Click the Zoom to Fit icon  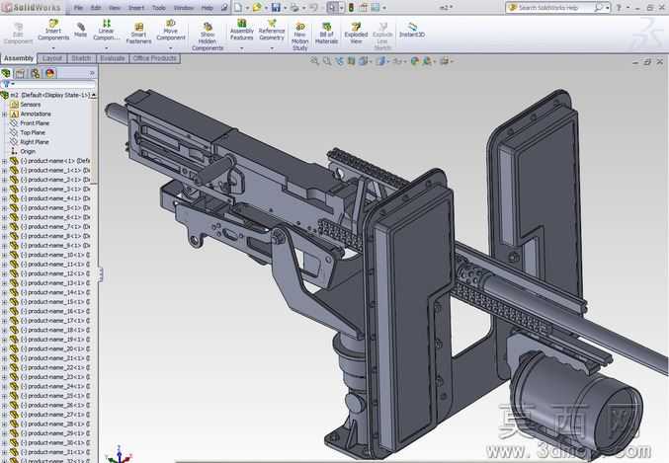[x=314, y=61]
